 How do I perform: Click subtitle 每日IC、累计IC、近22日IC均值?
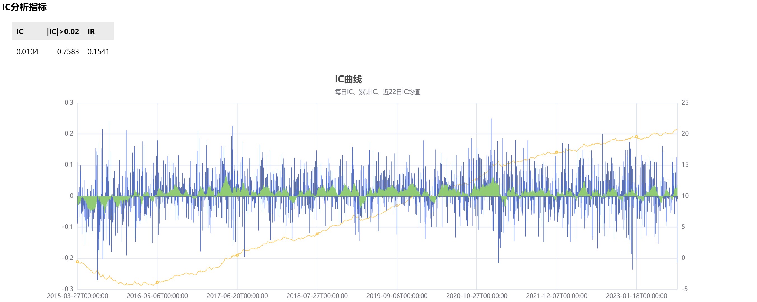[x=377, y=92]
